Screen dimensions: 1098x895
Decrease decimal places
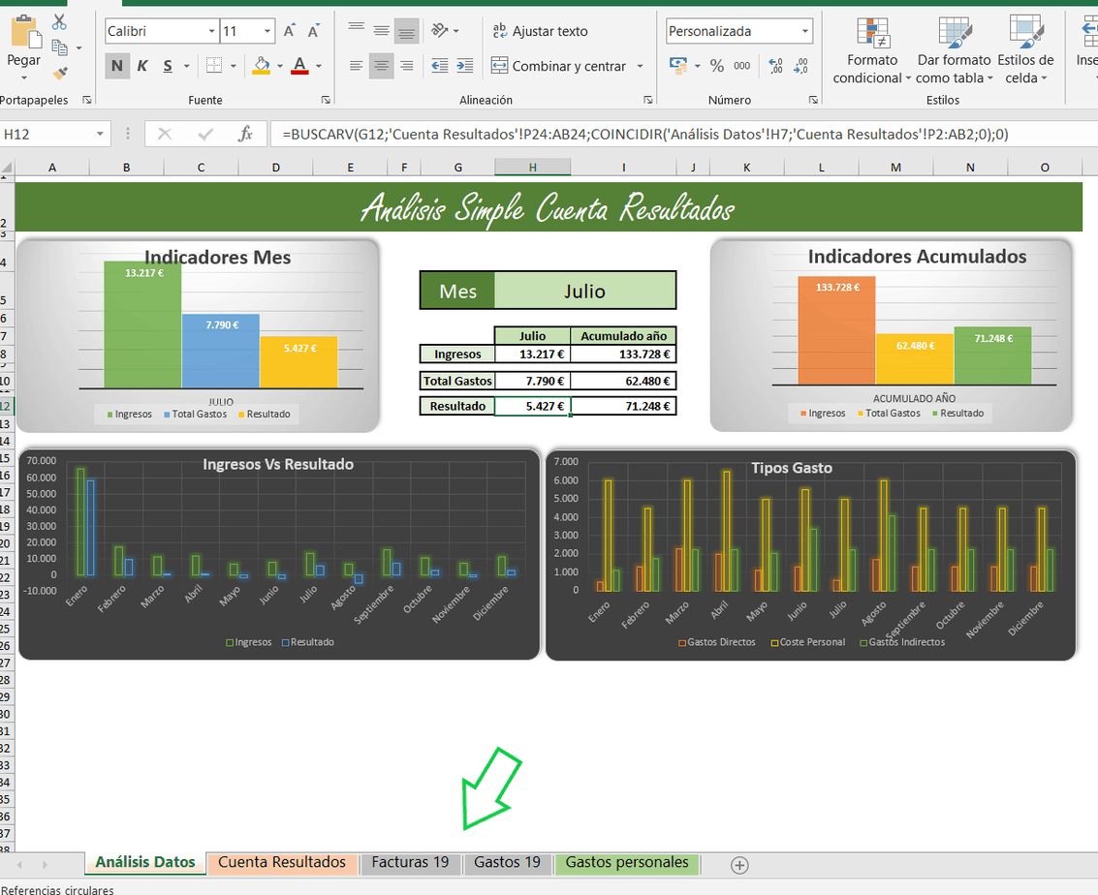coord(801,66)
